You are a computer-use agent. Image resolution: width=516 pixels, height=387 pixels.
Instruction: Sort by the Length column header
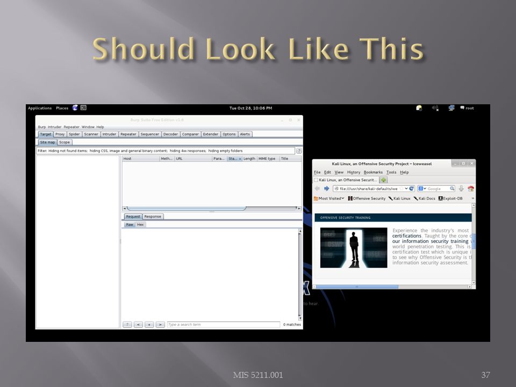(249, 159)
